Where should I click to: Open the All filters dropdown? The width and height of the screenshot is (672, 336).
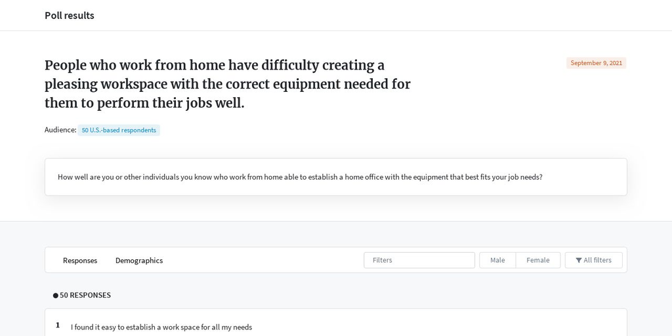point(593,260)
